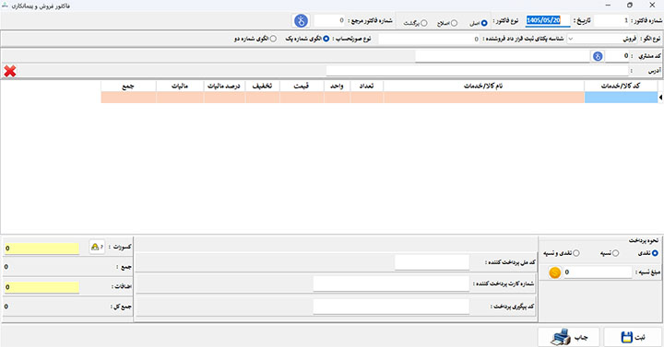The height and width of the screenshot is (347, 664).
Task: Click the row pointer arrow at the grid edge
Action: coord(660,98)
